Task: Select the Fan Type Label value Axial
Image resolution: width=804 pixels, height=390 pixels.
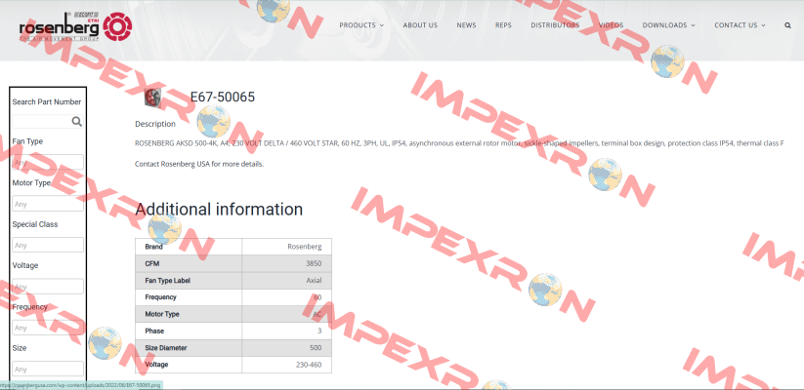Action: click(314, 281)
